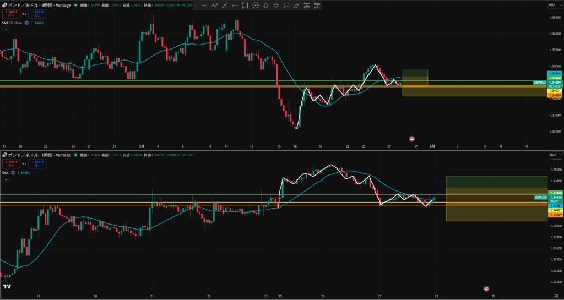
Task: Click the up arrow marker tool
Action: coord(266,6)
